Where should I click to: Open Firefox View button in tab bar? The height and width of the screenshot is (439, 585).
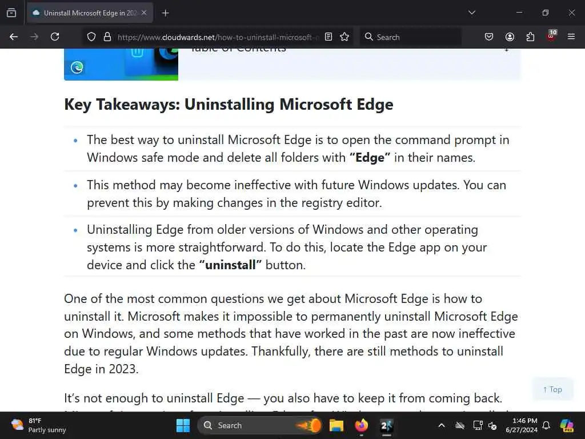pyautogui.click(x=11, y=13)
